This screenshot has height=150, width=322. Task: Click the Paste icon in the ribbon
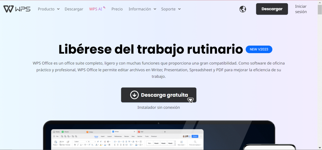click(55, 141)
